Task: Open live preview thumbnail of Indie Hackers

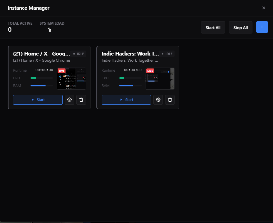Action: (x=160, y=78)
